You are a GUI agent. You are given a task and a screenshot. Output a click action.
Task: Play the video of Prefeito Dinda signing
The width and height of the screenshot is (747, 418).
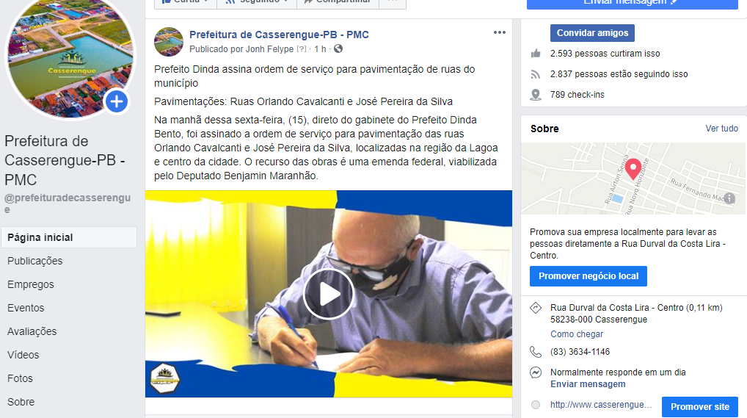[329, 294]
